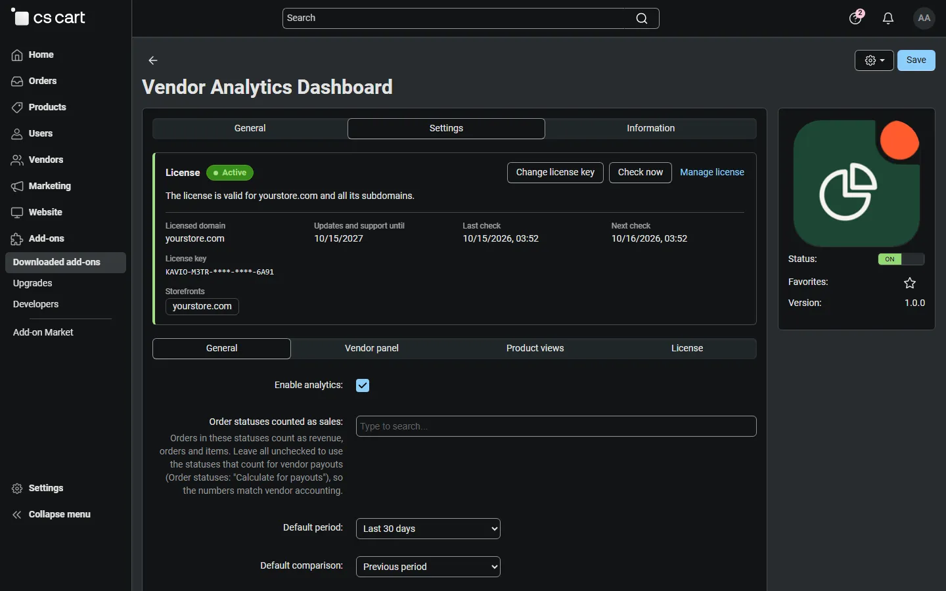Open the Default period dropdown
This screenshot has width=946, height=591.
pyautogui.click(x=428, y=529)
